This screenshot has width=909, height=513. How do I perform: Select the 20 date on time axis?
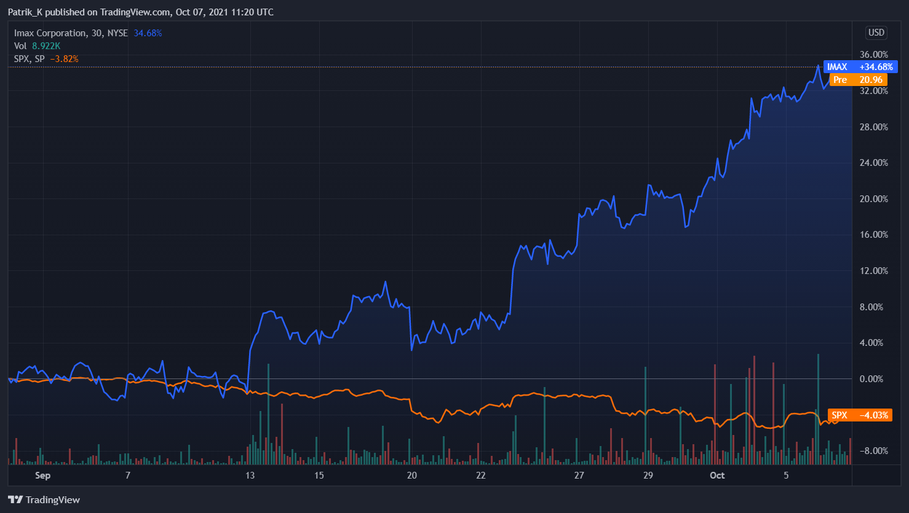[411, 476]
